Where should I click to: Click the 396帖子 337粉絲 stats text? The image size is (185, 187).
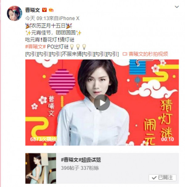point(80,168)
